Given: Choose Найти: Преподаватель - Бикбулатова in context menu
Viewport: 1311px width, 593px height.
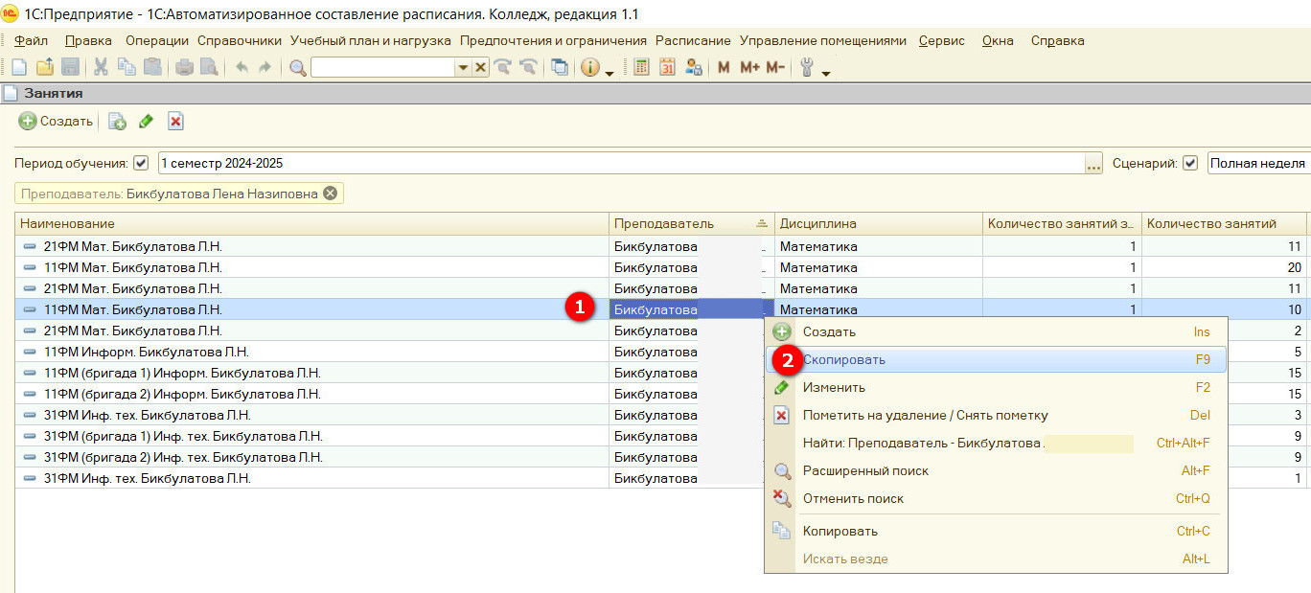Looking at the screenshot, I should 996,444.
